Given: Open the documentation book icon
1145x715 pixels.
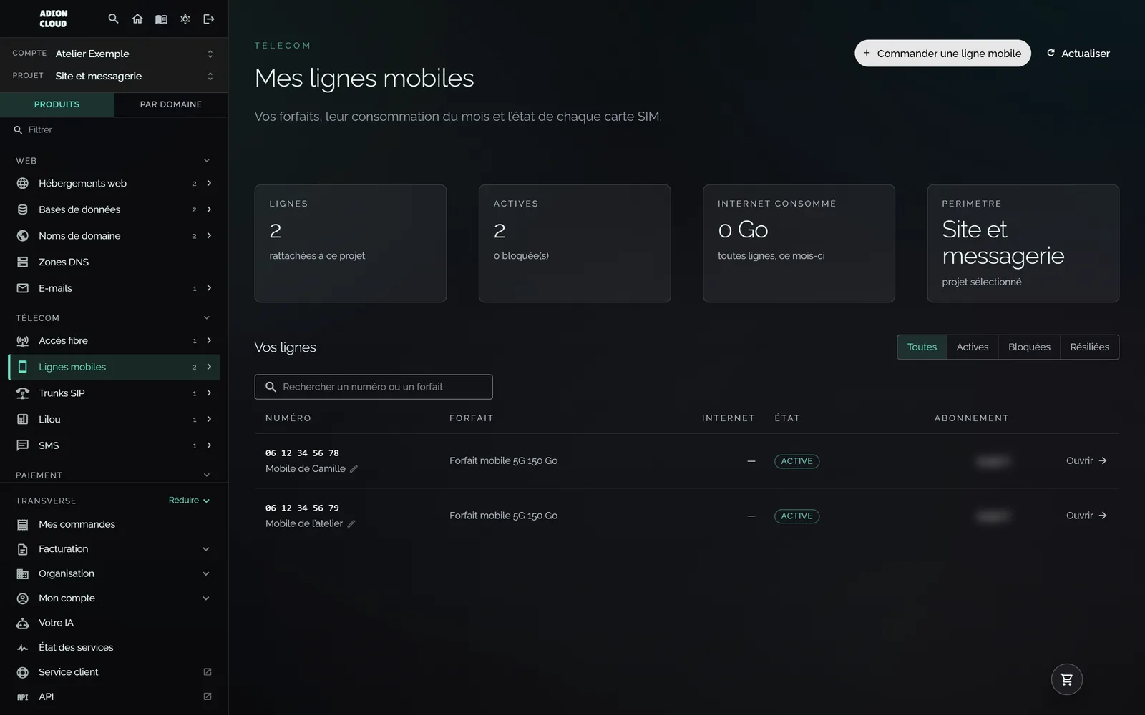Looking at the screenshot, I should point(161,19).
